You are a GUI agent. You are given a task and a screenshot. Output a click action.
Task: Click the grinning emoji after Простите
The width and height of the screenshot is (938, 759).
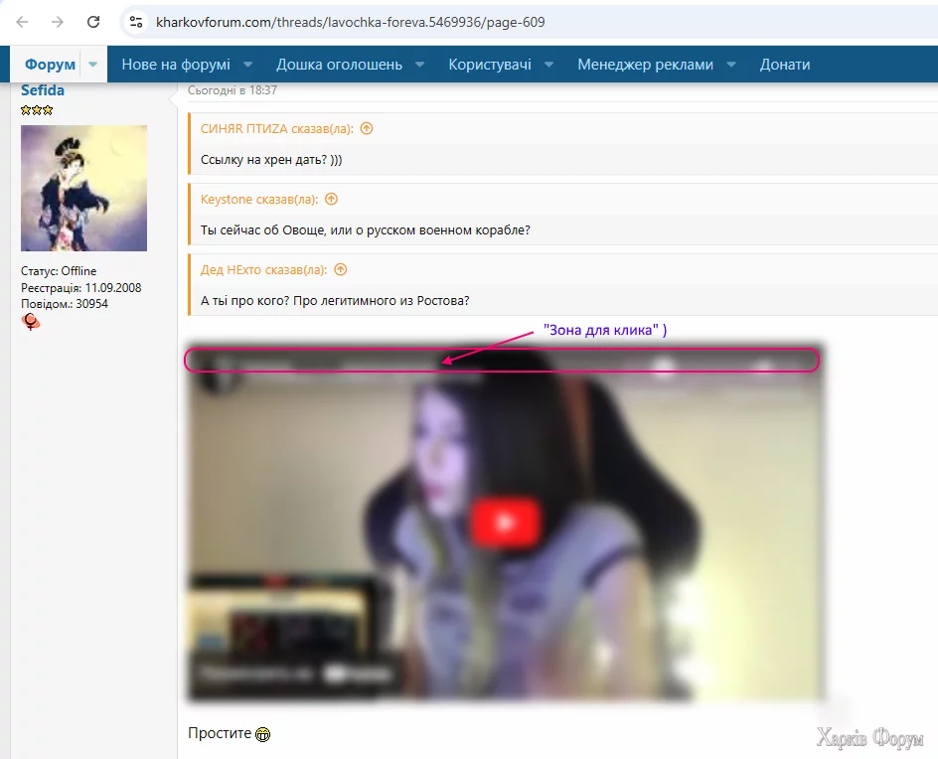pyautogui.click(x=261, y=734)
